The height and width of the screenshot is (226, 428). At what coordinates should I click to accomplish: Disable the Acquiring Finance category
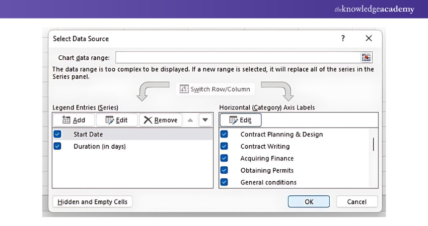tap(224, 158)
